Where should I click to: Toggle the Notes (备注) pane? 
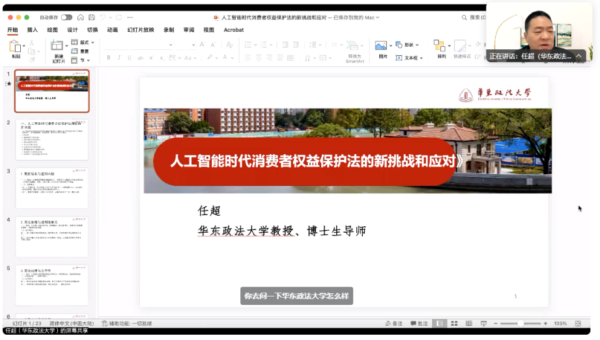point(393,323)
